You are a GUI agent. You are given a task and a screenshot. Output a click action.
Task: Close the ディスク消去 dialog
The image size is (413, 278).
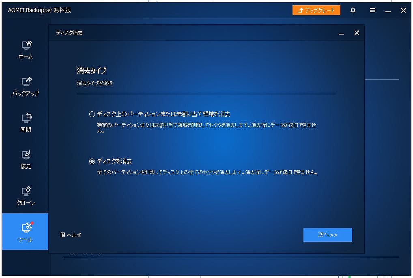click(x=357, y=33)
